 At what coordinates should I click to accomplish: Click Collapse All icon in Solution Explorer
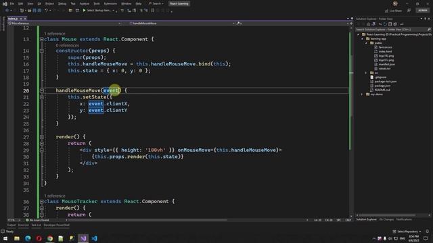[390, 24]
